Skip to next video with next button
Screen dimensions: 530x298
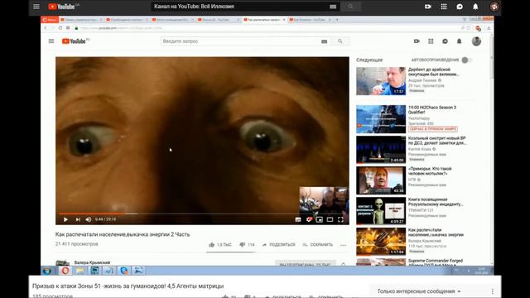pyautogui.click(x=78, y=219)
